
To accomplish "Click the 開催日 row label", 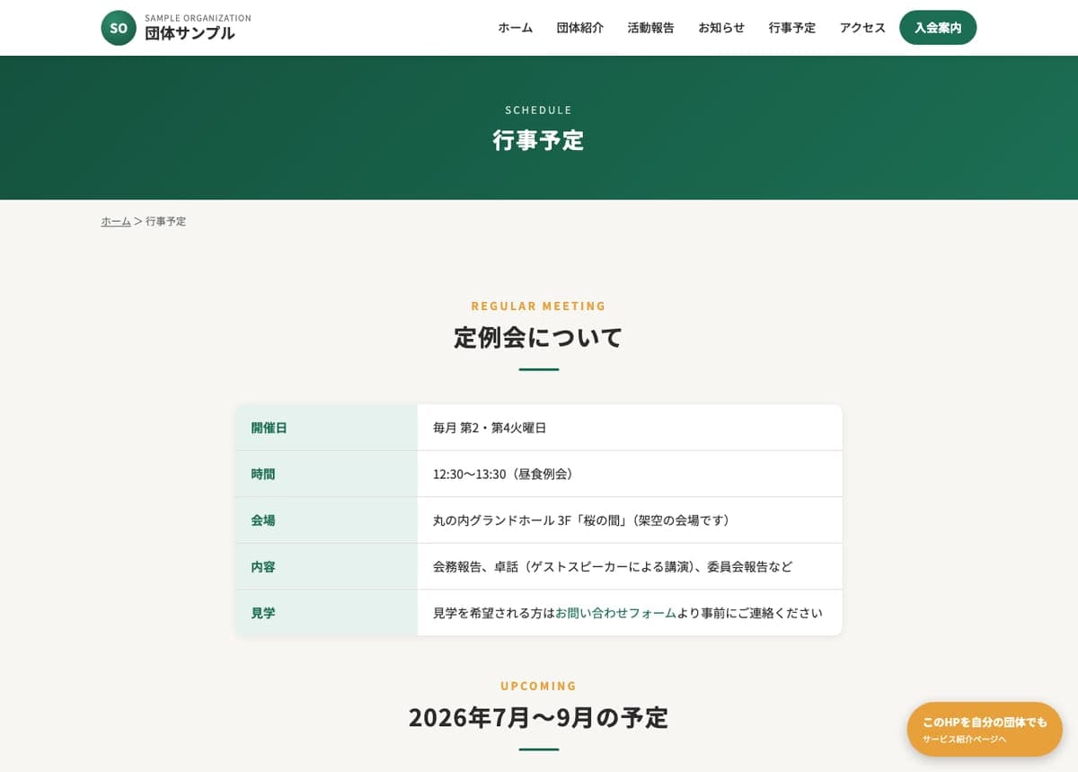I will tap(326, 428).
